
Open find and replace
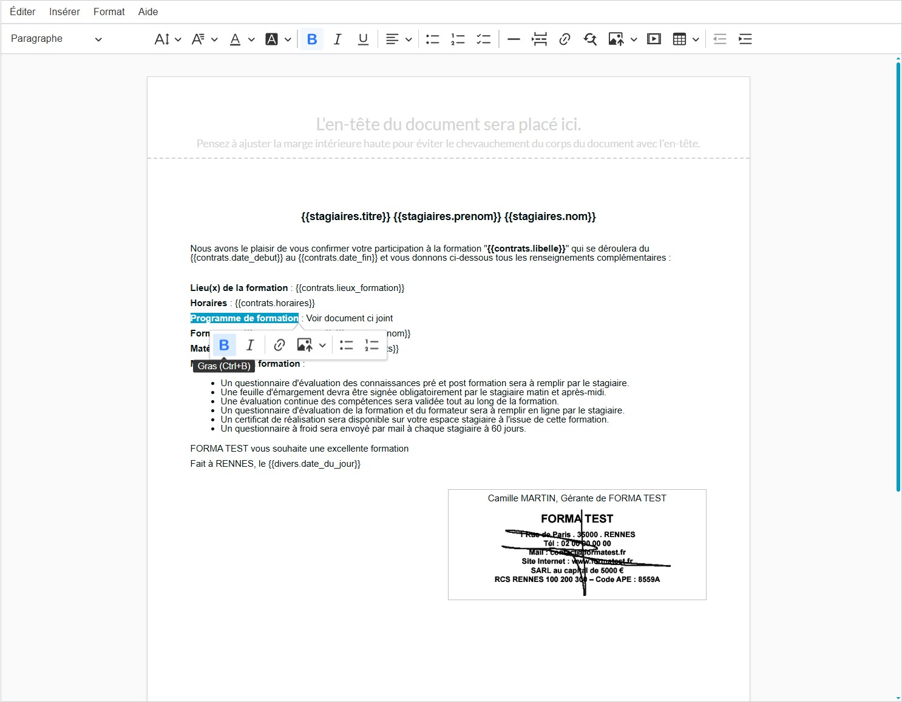[590, 39]
